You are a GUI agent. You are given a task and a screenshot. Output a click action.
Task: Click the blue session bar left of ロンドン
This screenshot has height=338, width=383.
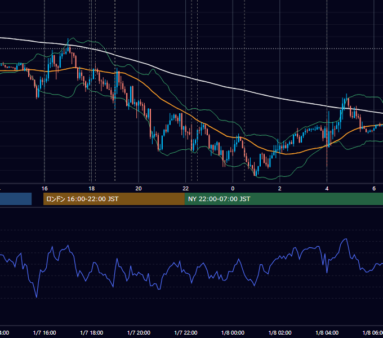click(x=16, y=199)
